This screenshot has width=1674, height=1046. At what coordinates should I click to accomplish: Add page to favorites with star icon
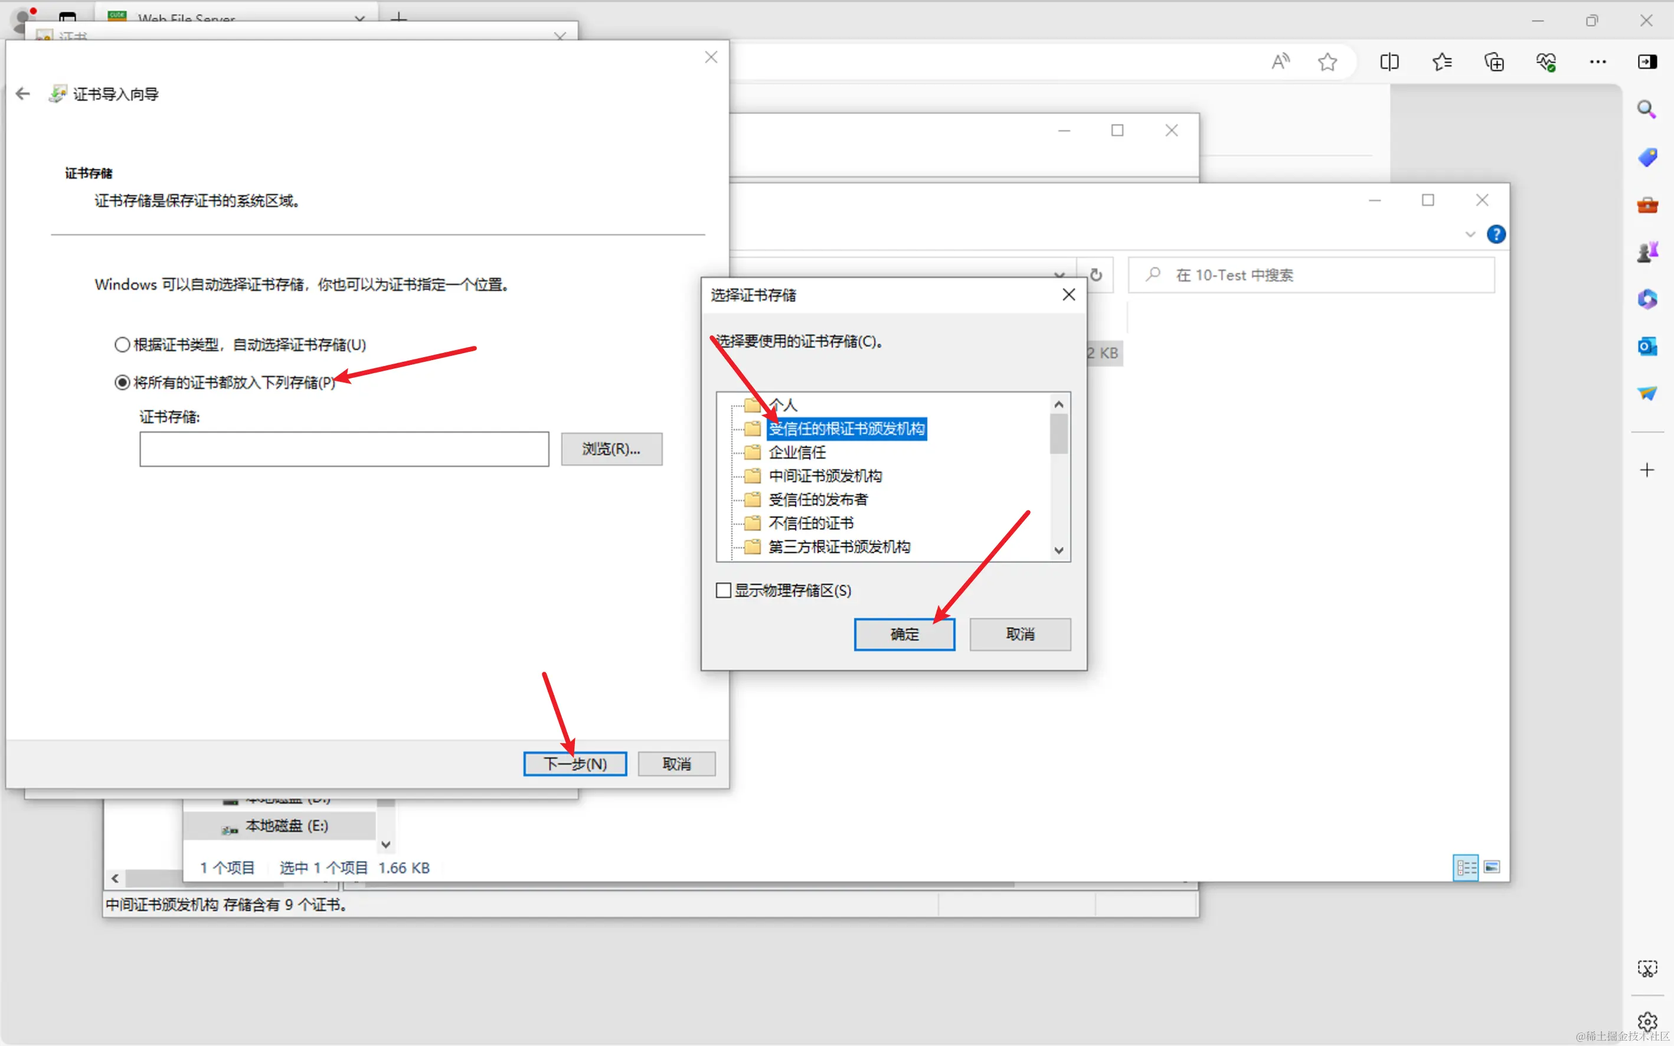[x=1327, y=61]
